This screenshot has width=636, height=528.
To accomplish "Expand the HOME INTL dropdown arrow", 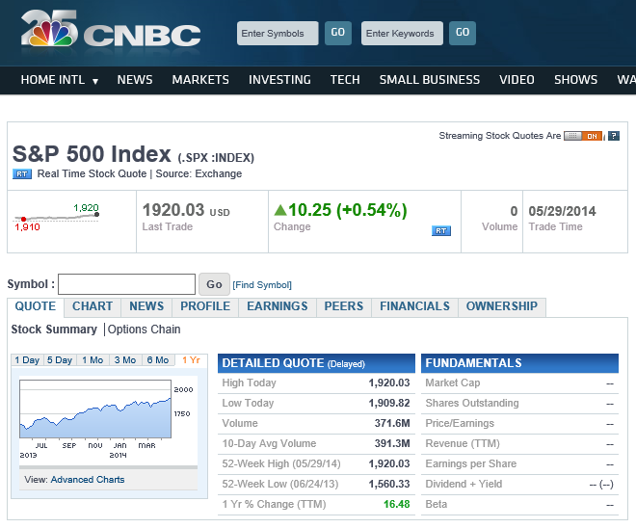I will coord(95,81).
